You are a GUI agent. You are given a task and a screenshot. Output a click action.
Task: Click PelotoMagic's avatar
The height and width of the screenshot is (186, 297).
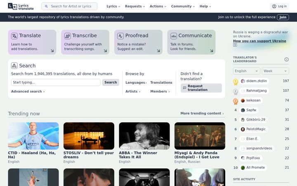[243, 129]
